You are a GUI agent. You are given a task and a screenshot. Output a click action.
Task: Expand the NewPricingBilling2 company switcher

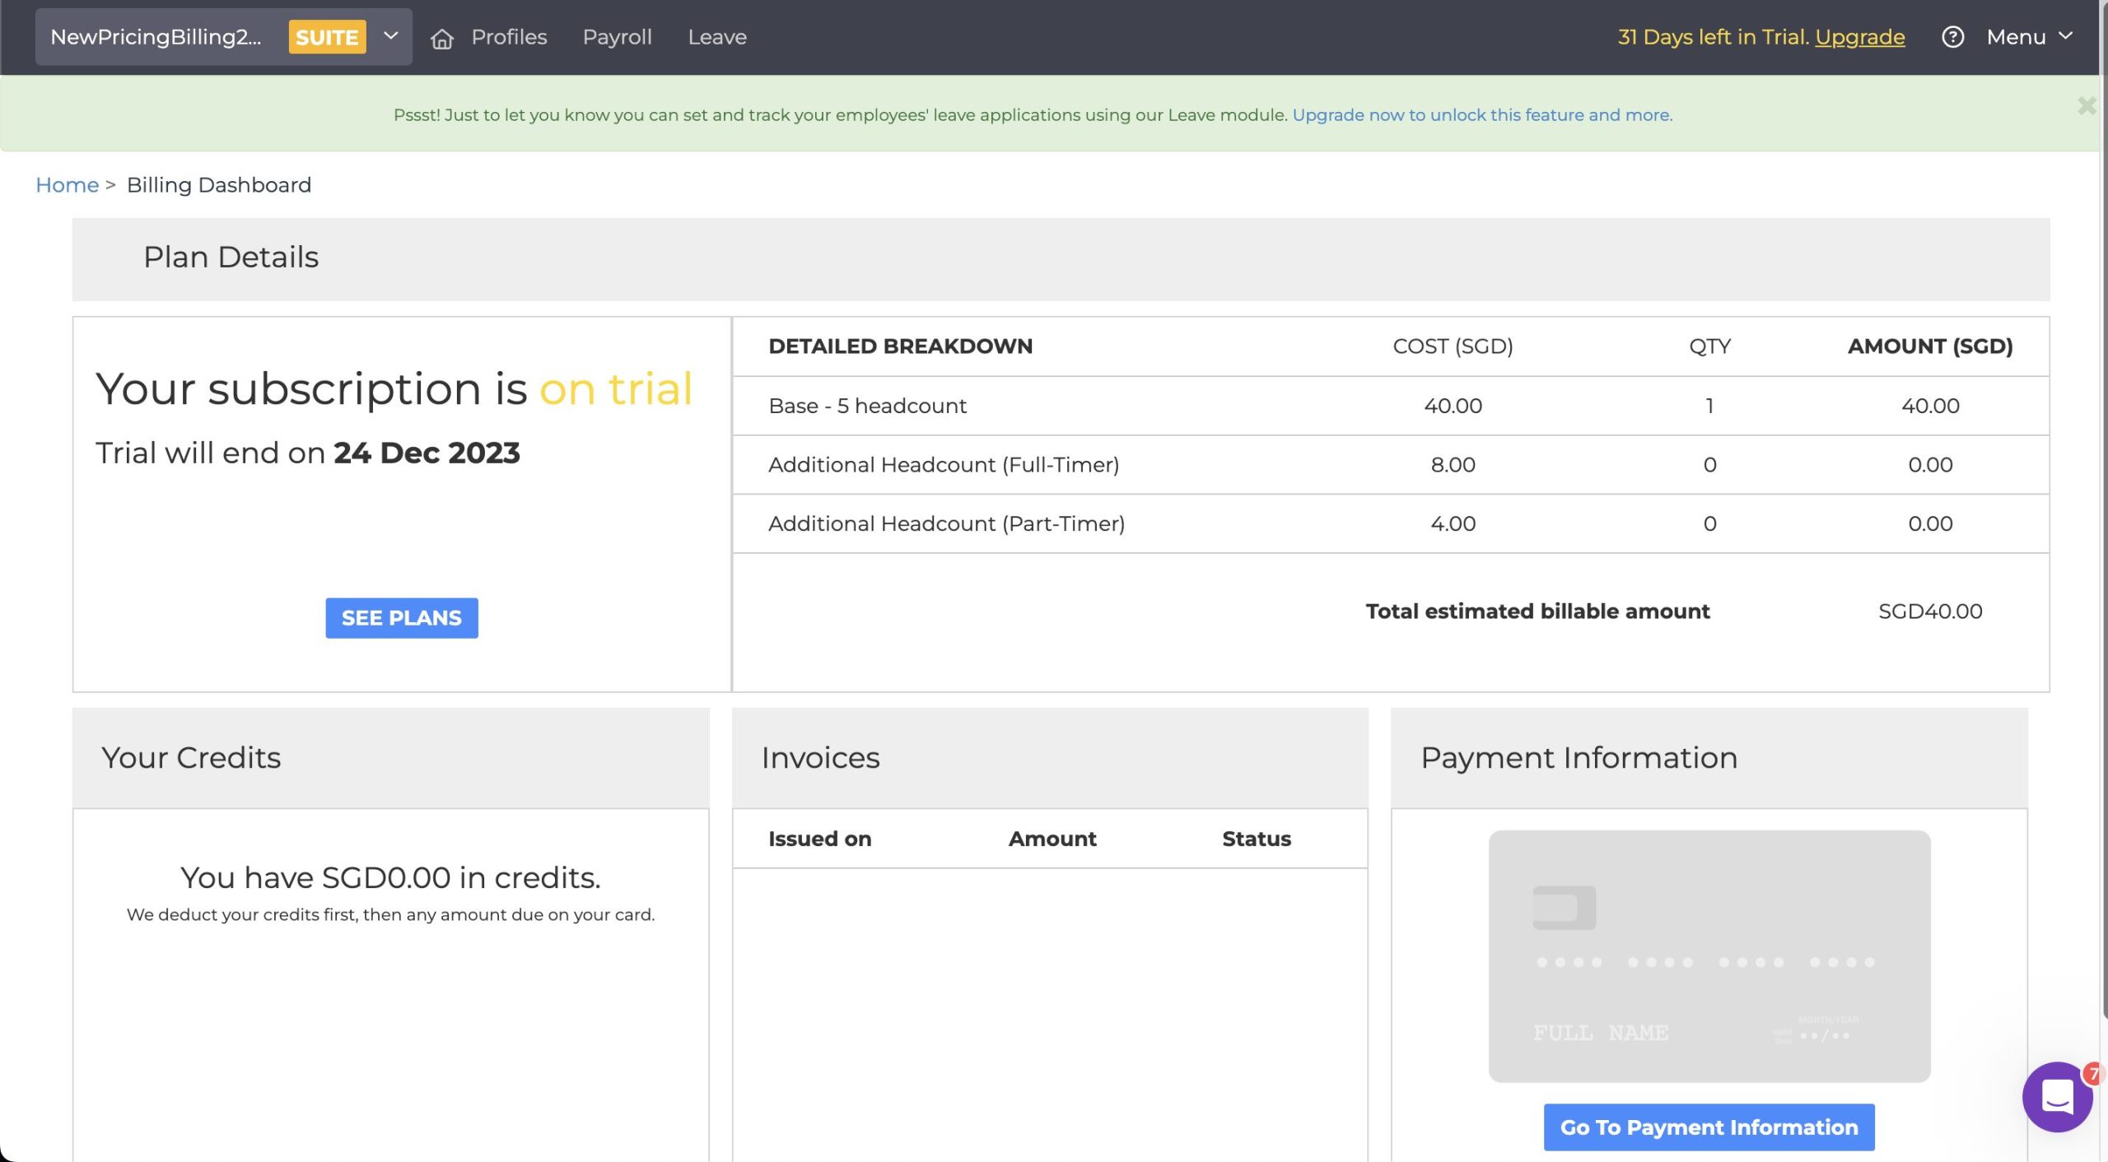pos(156,36)
